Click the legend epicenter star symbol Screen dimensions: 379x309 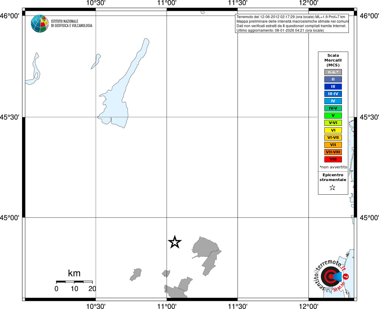click(x=333, y=188)
